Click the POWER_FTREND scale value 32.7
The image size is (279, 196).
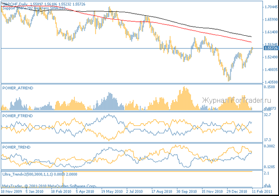click(267, 115)
